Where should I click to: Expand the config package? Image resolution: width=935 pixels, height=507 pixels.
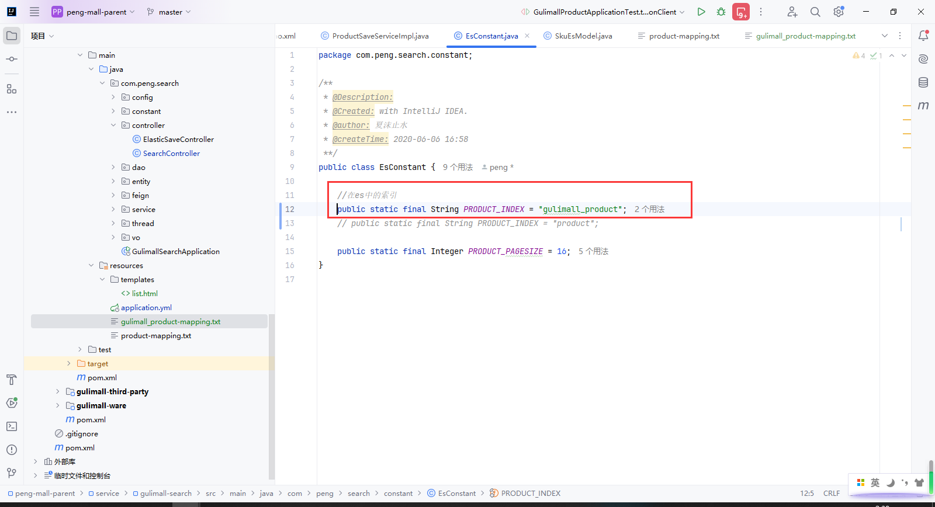[x=113, y=97]
